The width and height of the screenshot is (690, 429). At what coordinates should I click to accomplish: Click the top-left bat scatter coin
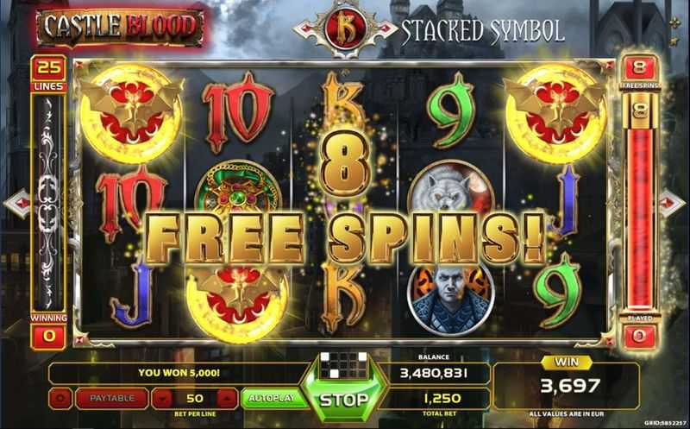131,114
